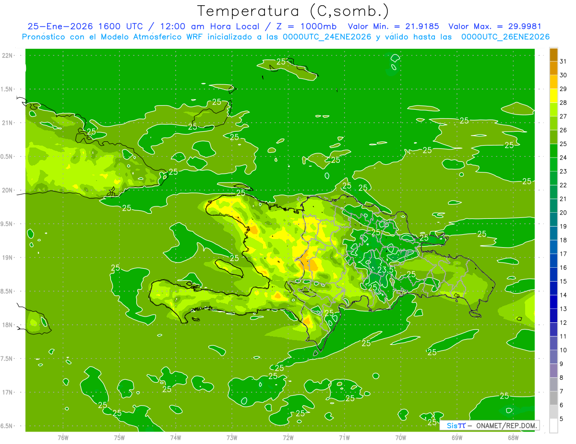Click the colorbar value label "14"
The width and height of the screenshot is (576, 444).
pyautogui.click(x=564, y=295)
